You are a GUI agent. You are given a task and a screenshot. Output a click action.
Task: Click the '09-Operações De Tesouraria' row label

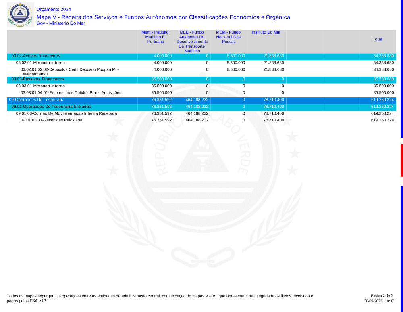[x=37, y=100]
